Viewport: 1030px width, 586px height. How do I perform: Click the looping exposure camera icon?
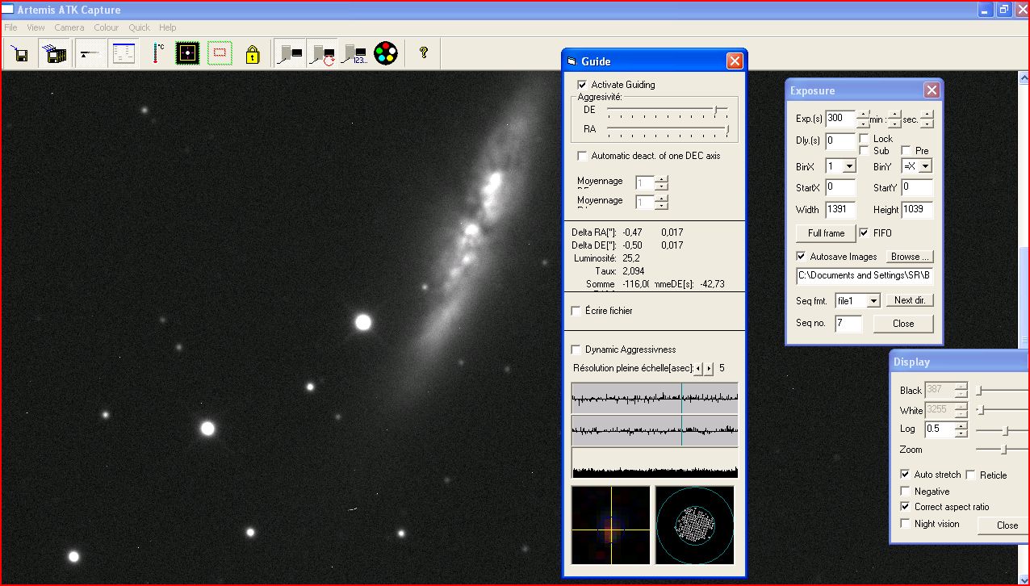(x=322, y=54)
